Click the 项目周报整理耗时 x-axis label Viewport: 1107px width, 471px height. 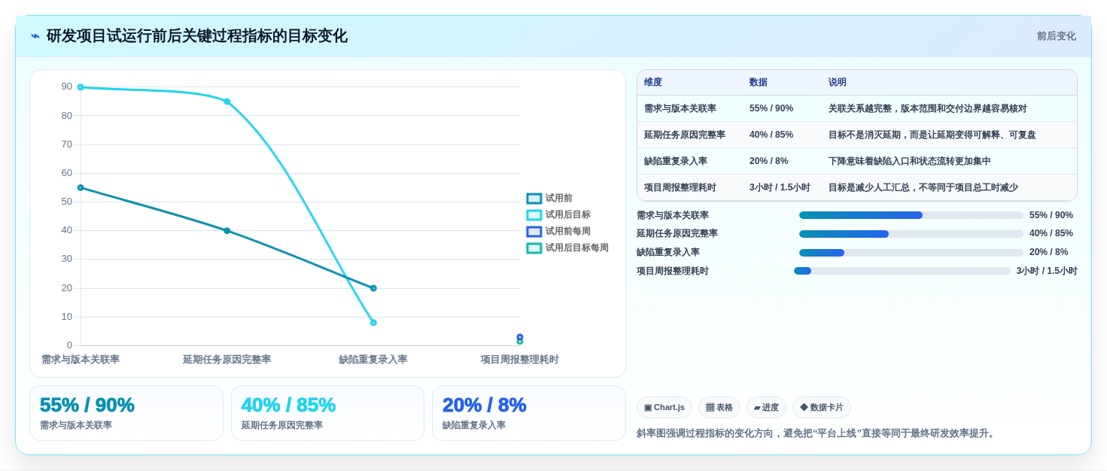[520, 360]
